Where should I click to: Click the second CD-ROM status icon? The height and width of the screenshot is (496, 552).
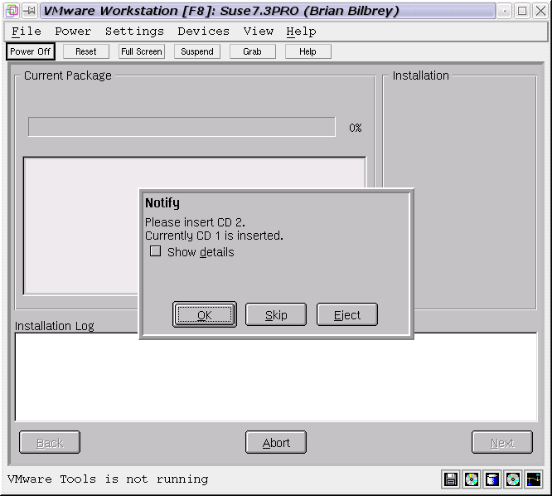coord(513,479)
